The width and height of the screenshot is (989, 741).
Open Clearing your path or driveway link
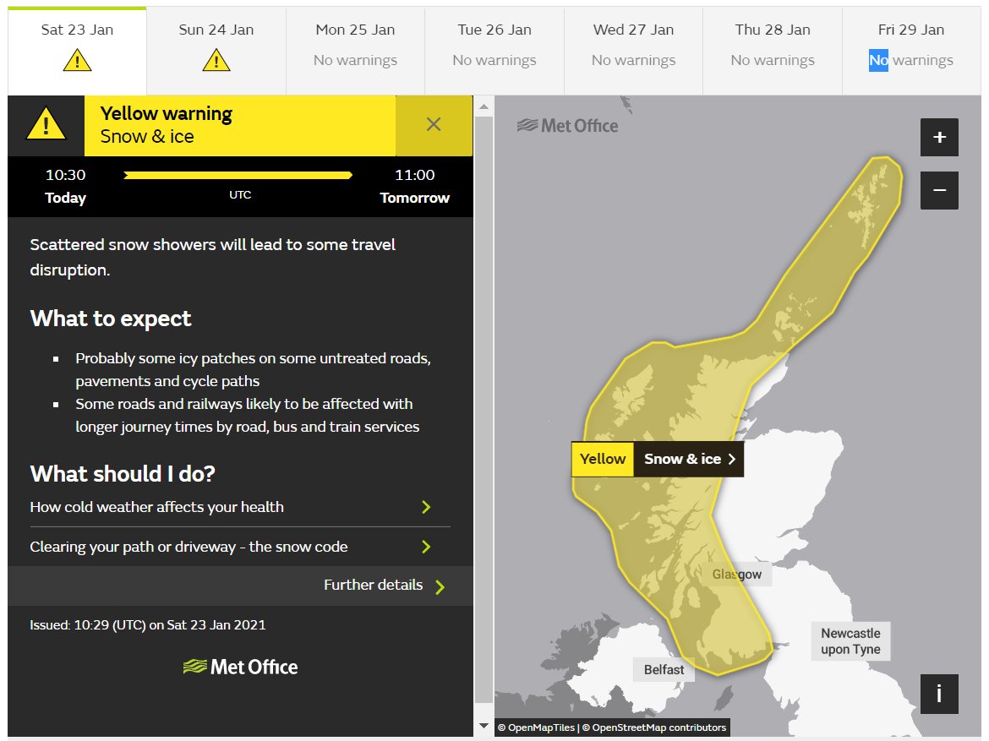[240, 547]
